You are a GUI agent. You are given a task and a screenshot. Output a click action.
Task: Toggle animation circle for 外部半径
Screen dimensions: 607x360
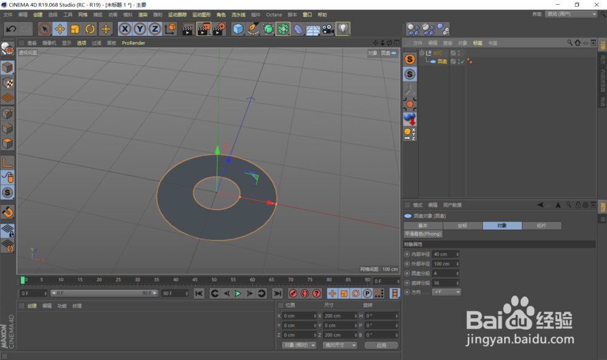407,263
